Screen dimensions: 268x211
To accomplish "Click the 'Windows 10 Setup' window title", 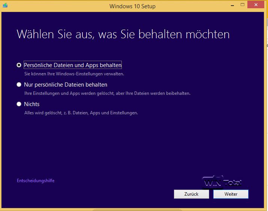I will click(x=132, y=6).
